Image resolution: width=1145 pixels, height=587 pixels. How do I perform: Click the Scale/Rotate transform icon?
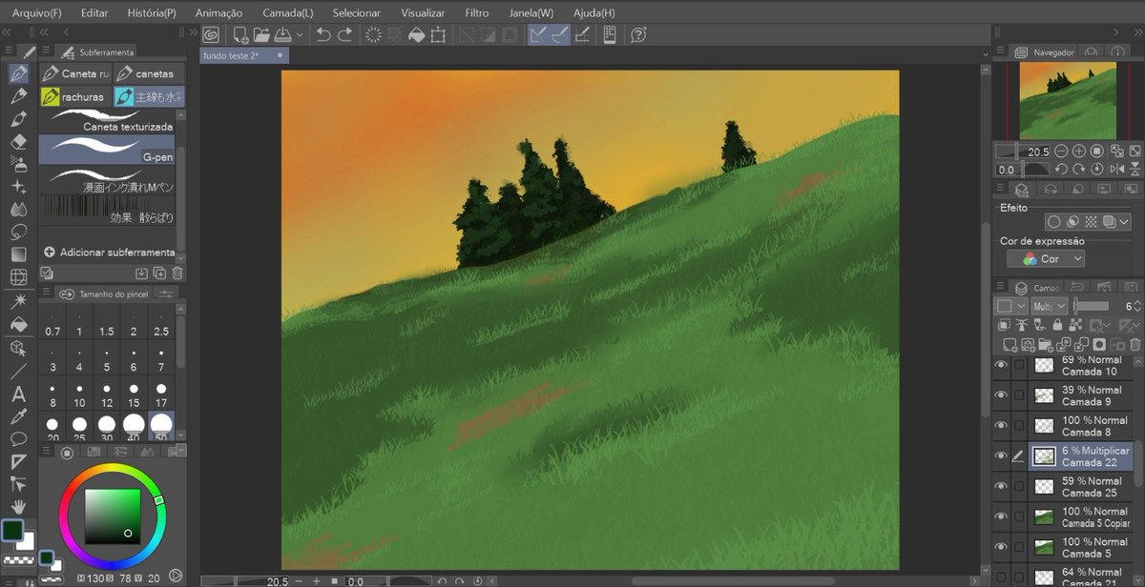pos(438,35)
